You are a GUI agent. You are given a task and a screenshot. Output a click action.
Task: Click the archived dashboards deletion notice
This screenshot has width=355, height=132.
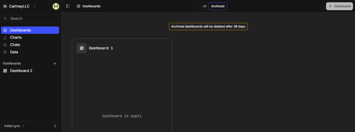point(208,26)
